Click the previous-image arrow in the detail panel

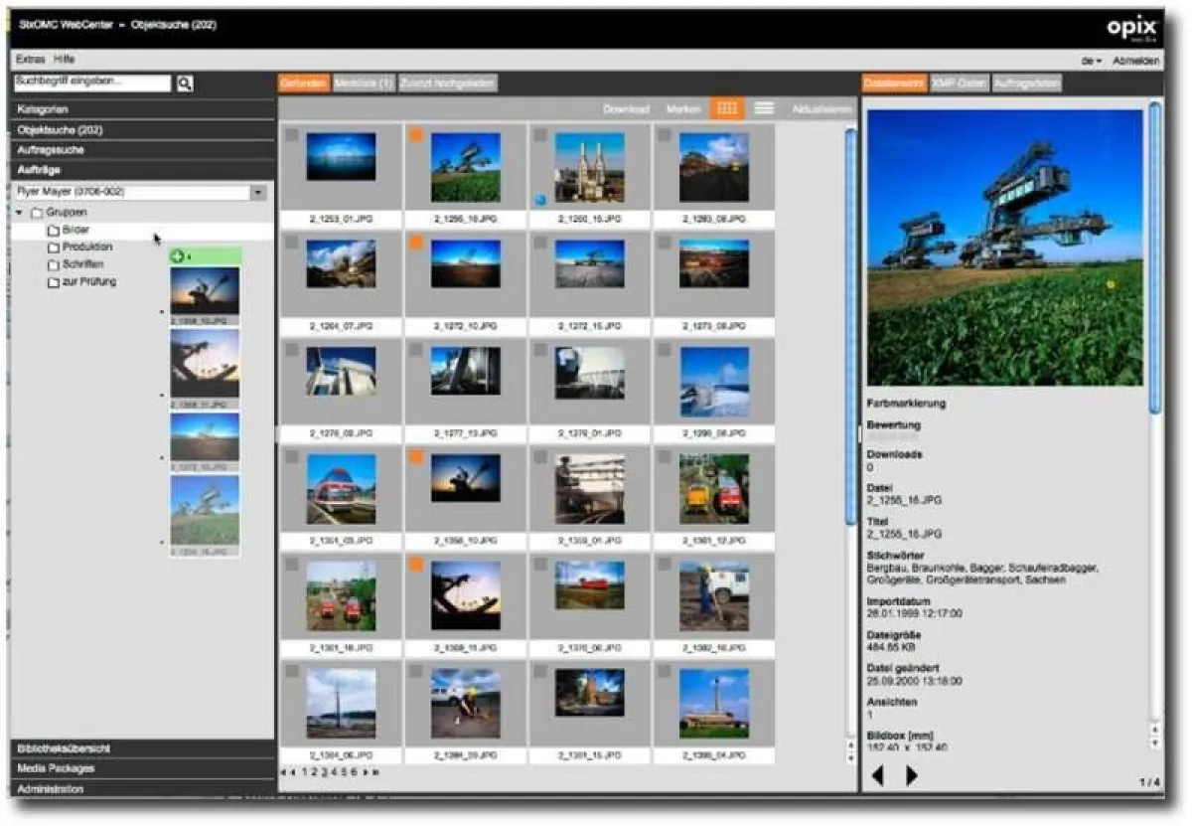[879, 775]
